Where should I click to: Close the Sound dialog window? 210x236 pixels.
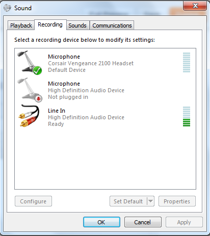(x=195, y=6)
